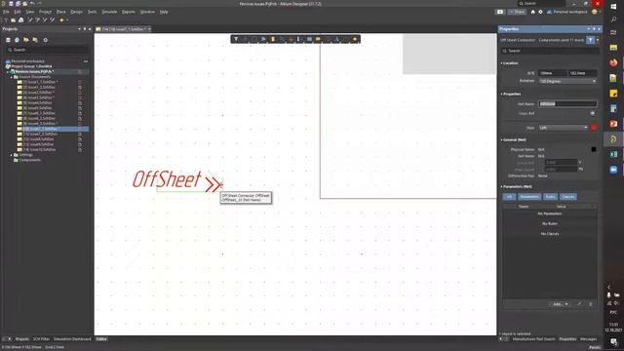This screenshot has width=624, height=351.
Task: Click the Classes filter button in Properties
Action: coord(567,197)
